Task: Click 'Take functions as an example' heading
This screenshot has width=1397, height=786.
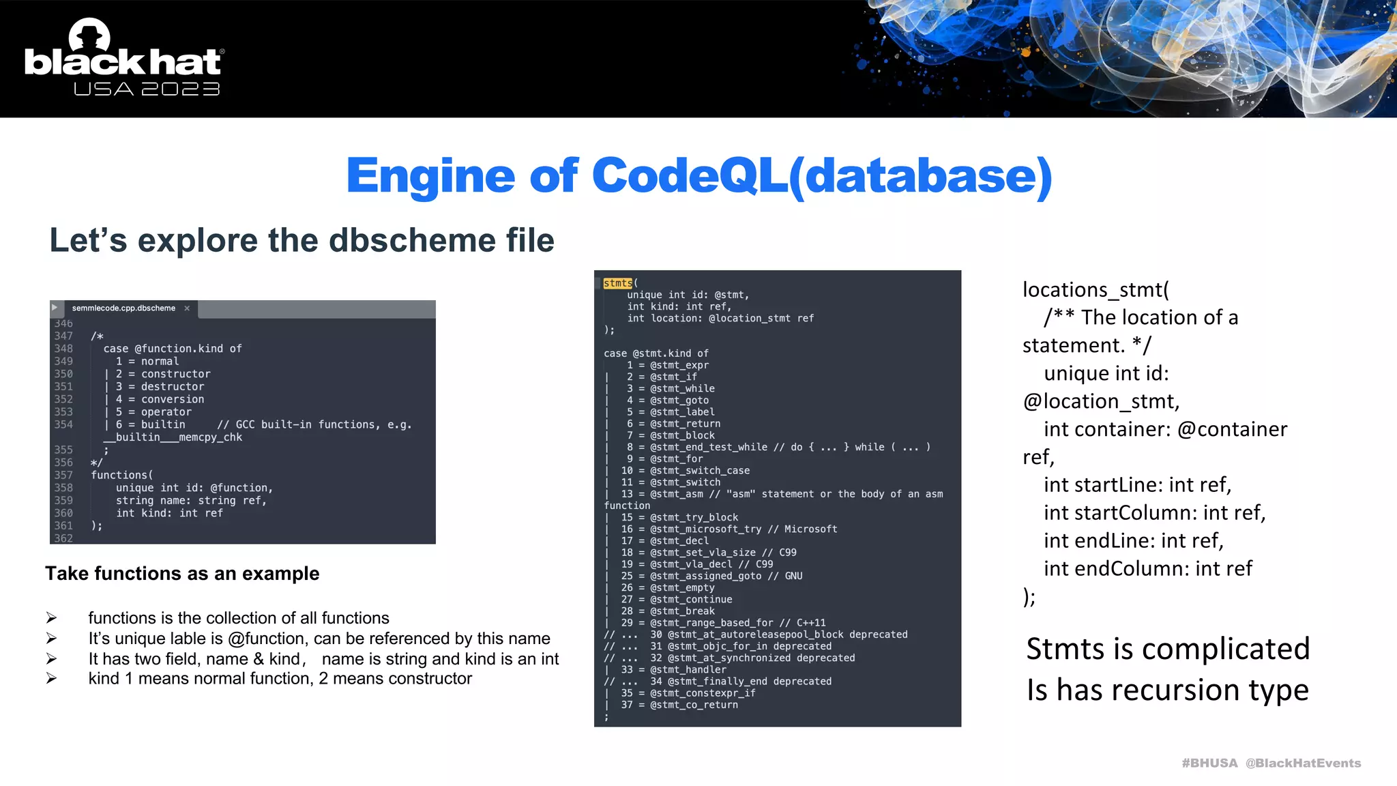Action: [182, 573]
